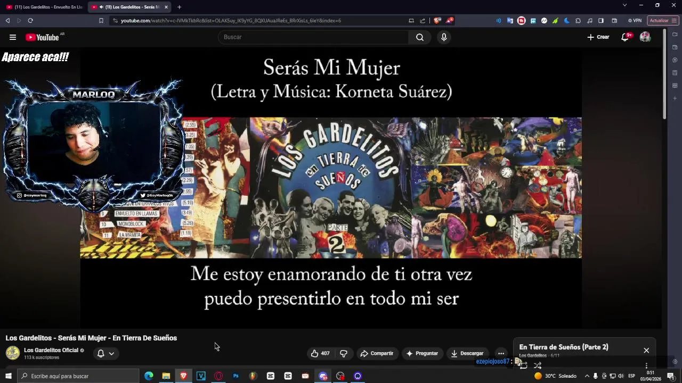This screenshot has width=682, height=383.
Task: Open Windows notification center icon
Action: [x=671, y=376]
